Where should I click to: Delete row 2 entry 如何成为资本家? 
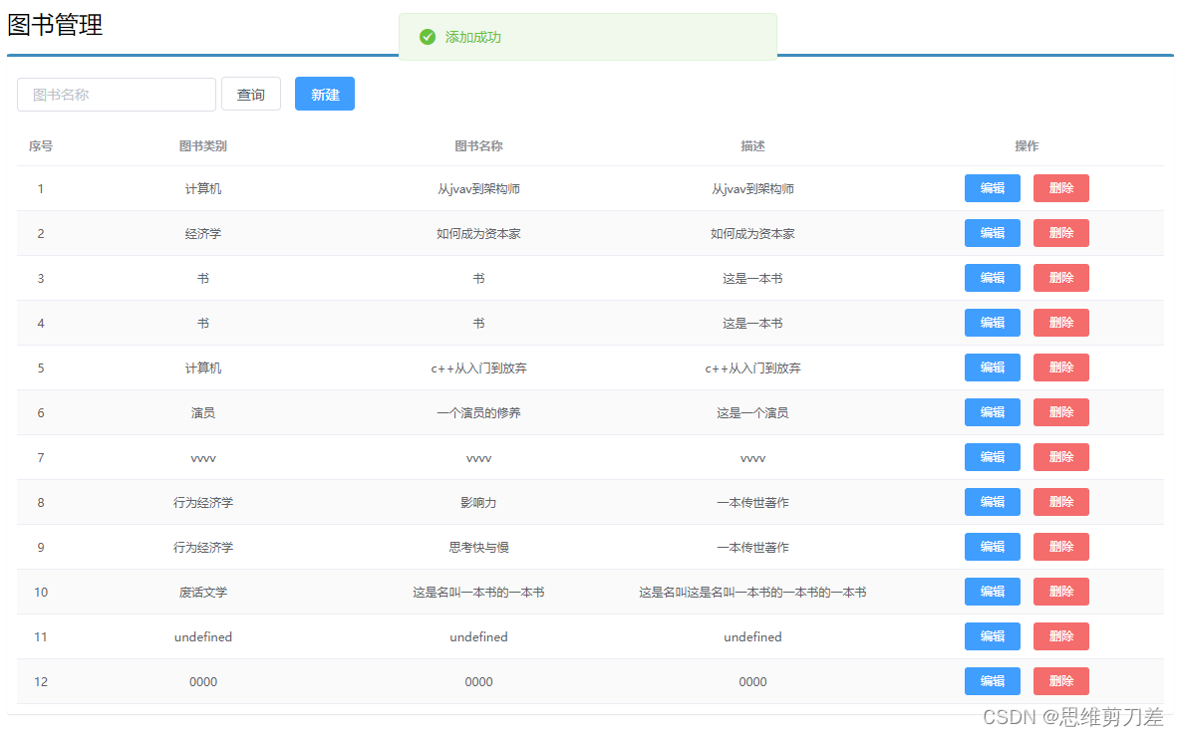[1060, 233]
